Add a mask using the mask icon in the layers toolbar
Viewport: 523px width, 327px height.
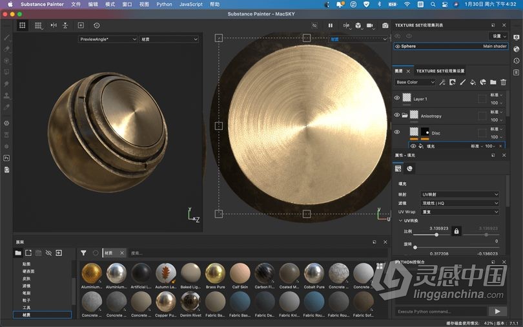(x=453, y=82)
